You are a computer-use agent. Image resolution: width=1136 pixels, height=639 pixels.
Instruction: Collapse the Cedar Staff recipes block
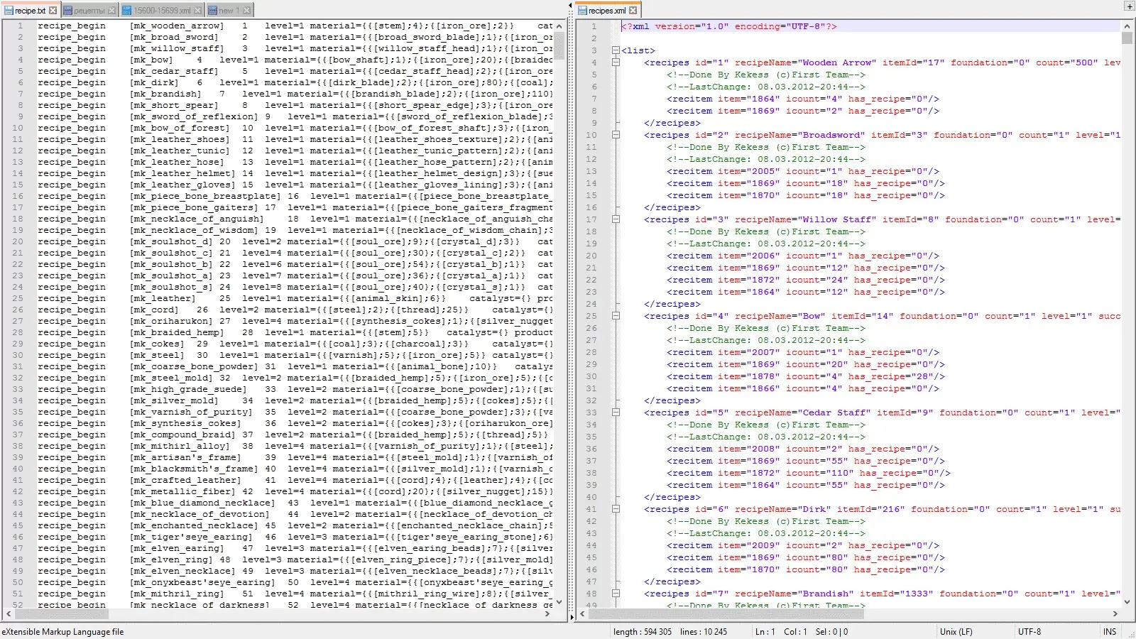(x=616, y=413)
